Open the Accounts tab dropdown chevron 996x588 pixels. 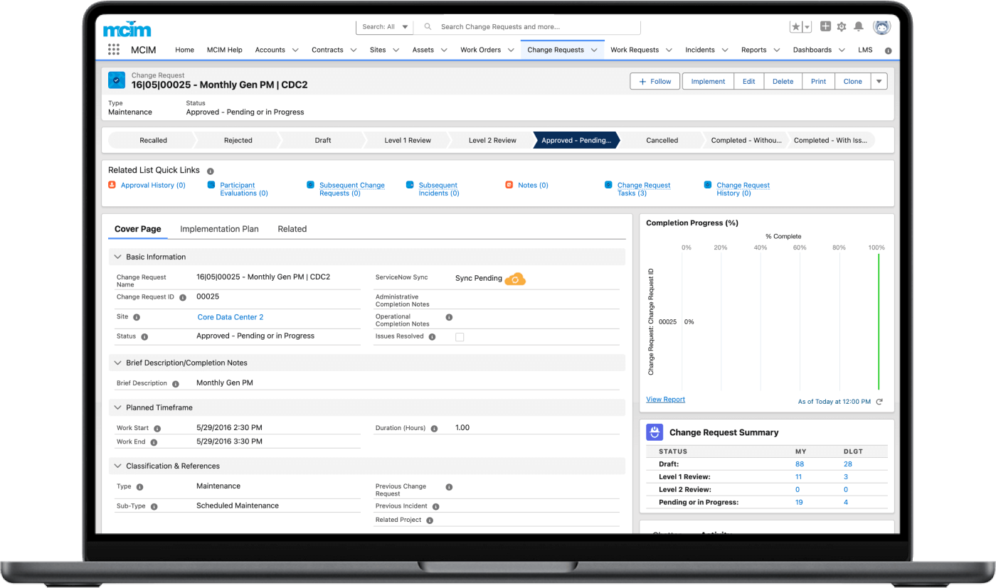click(295, 50)
